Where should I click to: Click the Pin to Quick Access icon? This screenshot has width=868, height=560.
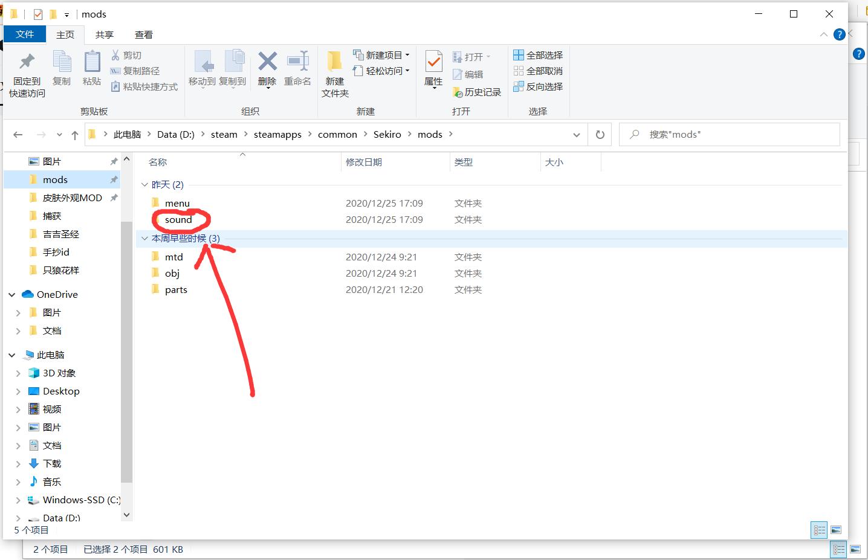(27, 62)
